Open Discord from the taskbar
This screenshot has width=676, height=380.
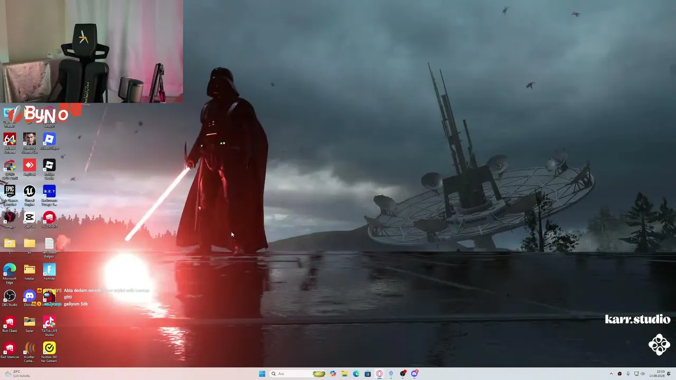click(x=415, y=374)
